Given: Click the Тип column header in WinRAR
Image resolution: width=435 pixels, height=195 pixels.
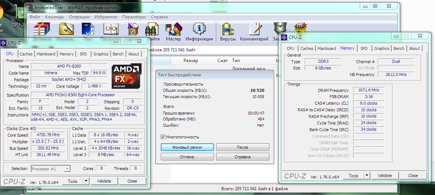Looking at the screenshot, I should (251, 61).
